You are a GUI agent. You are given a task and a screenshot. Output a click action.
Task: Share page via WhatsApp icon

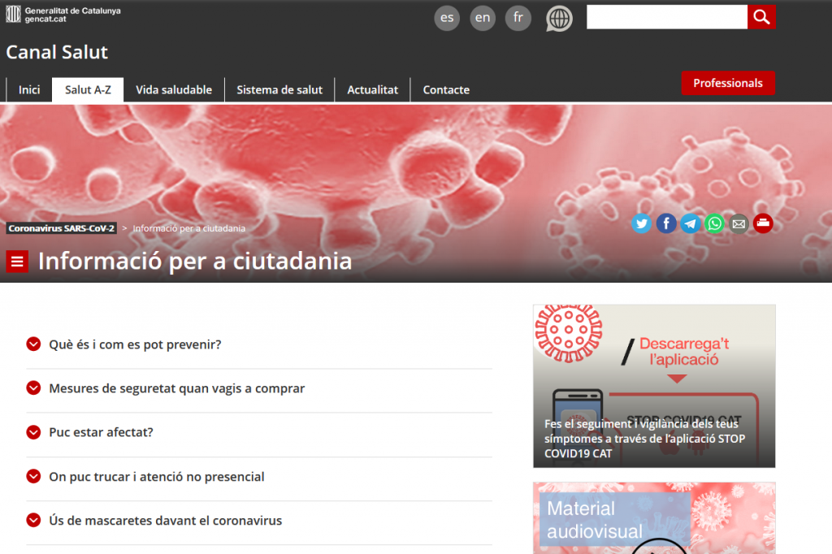[714, 223]
